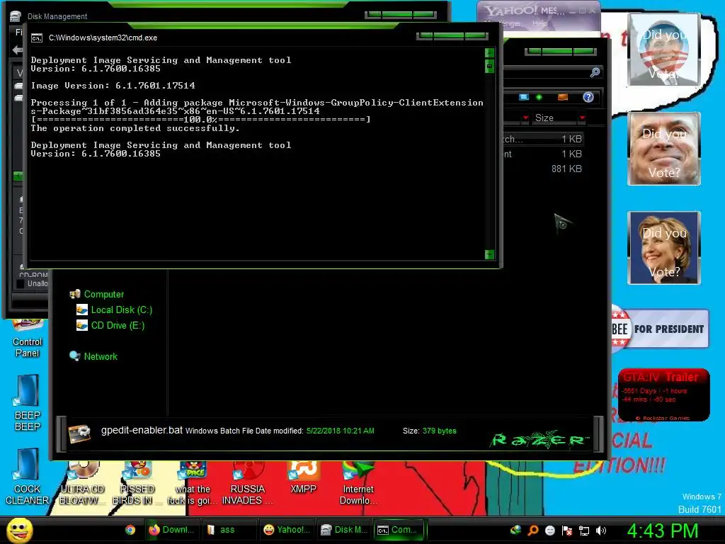Click the Rockstar Games link in GTA gadget
725x544 pixels.
point(663,418)
